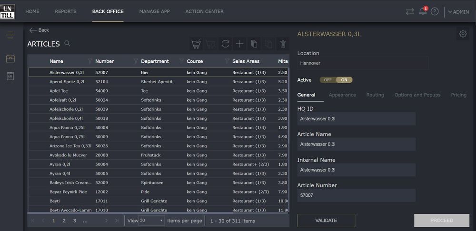Viewport: 476px width, 231px height.
Task: Toggle the sidebar hamburger menu
Action: point(10,35)
